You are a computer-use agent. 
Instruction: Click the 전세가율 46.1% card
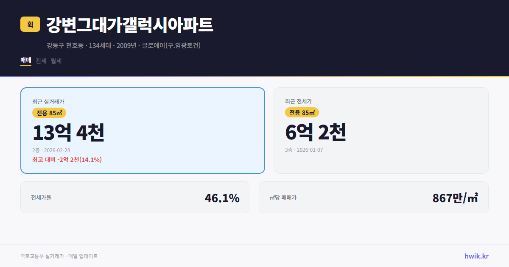tap(135, 197)
